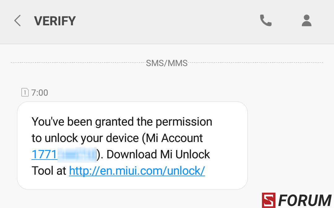This screenshot has width=334, height=208.
Task: Tap the "(Mi Account" text in message
Action: pyautogui.click(x=172, y=138)
